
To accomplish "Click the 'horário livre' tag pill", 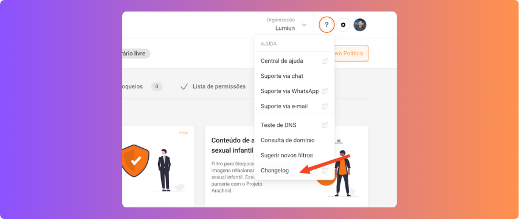I will (136, 54).
